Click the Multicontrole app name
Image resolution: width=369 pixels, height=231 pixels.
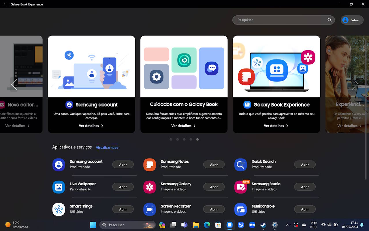point(263,206)
